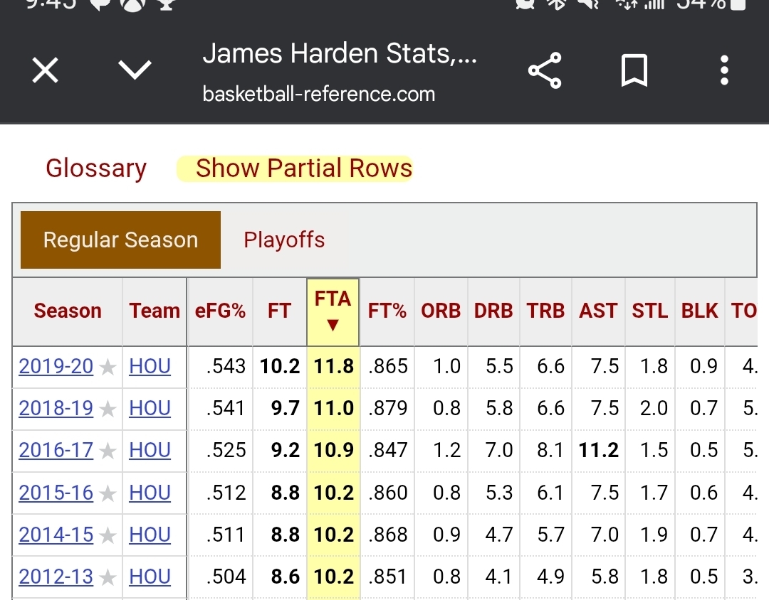The image size is (769, 600).
Task: Bookmark this page
Action: pos(634,71)
